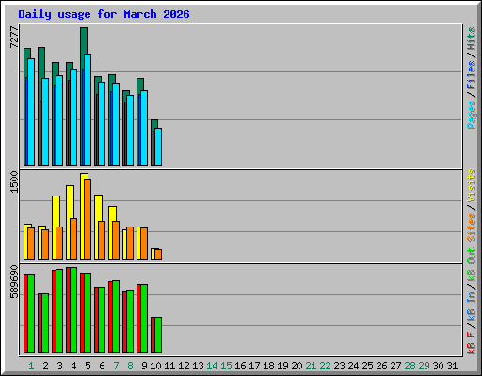
Task: Click the green kB Out bar for day 6
Action: 102,320
